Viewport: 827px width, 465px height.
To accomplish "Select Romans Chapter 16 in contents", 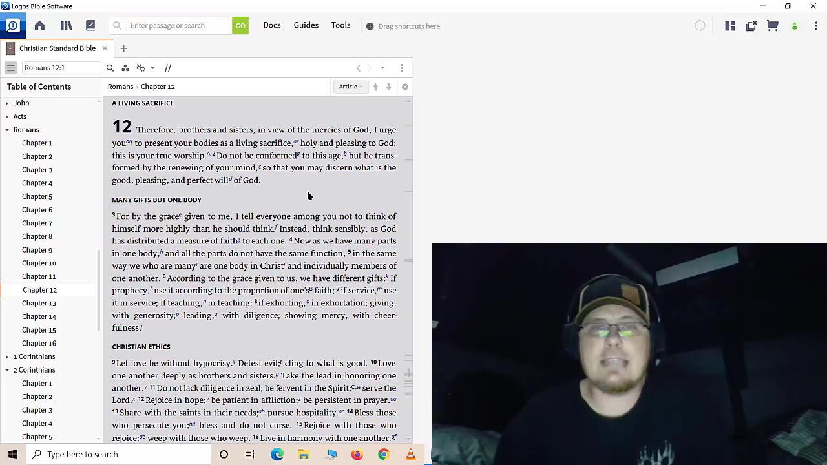I will pyautogui.click(x=39, y=344).
